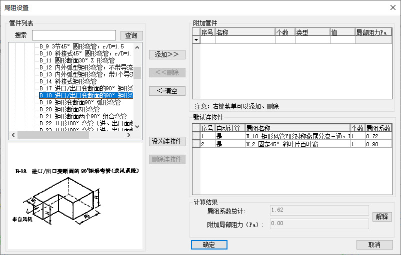
Task: Select row header of H_2 row
Action: pyautogui.click(x=196, y=144)
